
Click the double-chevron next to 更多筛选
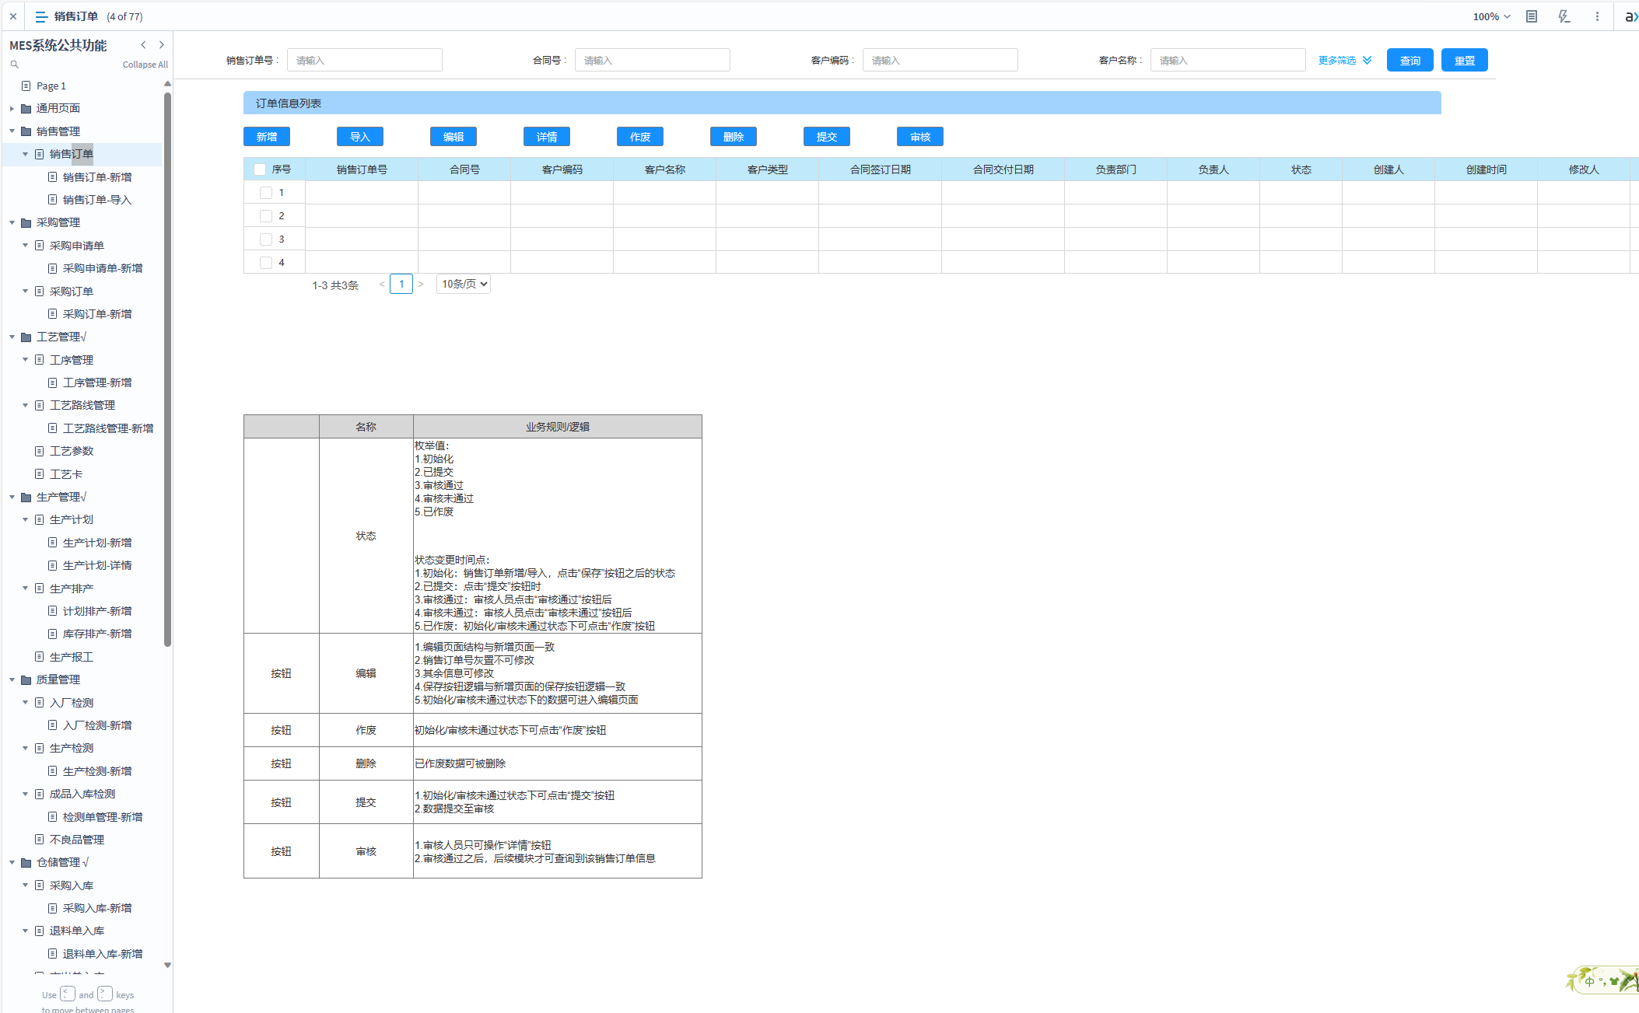point(1368,60)
